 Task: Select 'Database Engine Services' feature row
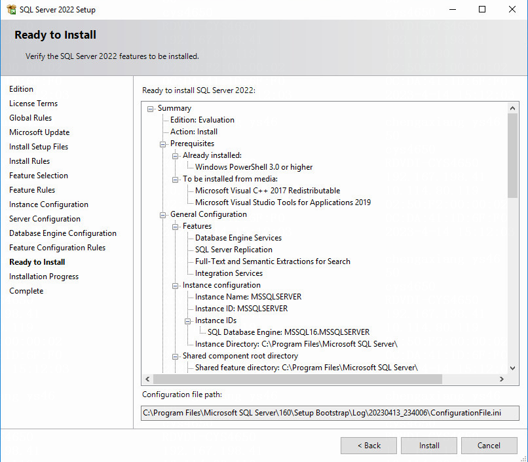click(x=238, y=238)
